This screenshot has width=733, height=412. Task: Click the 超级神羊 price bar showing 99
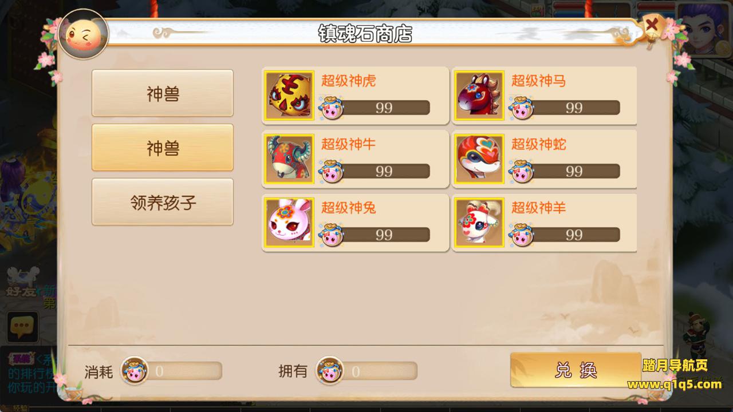point(574,235)
